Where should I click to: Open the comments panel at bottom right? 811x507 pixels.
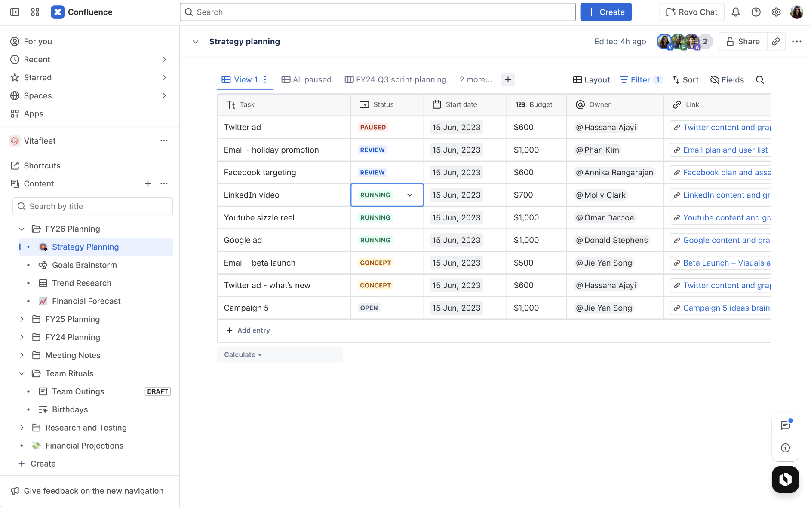click(x=786, y=425)
